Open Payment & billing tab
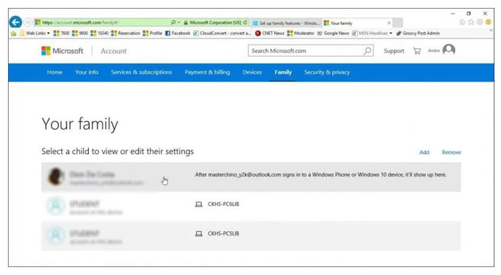This screenshot has width=501, height=275. [x=207, y=72]
